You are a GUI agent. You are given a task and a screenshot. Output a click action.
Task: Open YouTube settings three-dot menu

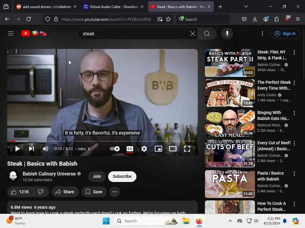tap(262, 34)
